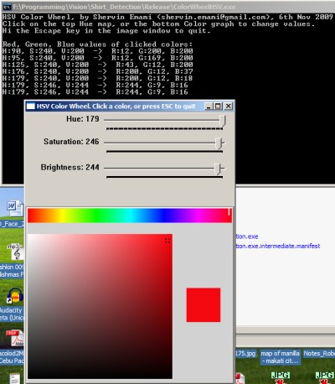Click the Brightness slider handle
Screen dimensions: 335x384
pyautogui.click(x=218, y=169)
